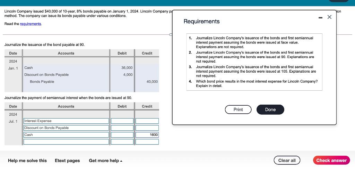Viewport: 355px width, 171px height.
Task: Click requirement 3 about bonds issued at 105
Action: tap(256, 71)
